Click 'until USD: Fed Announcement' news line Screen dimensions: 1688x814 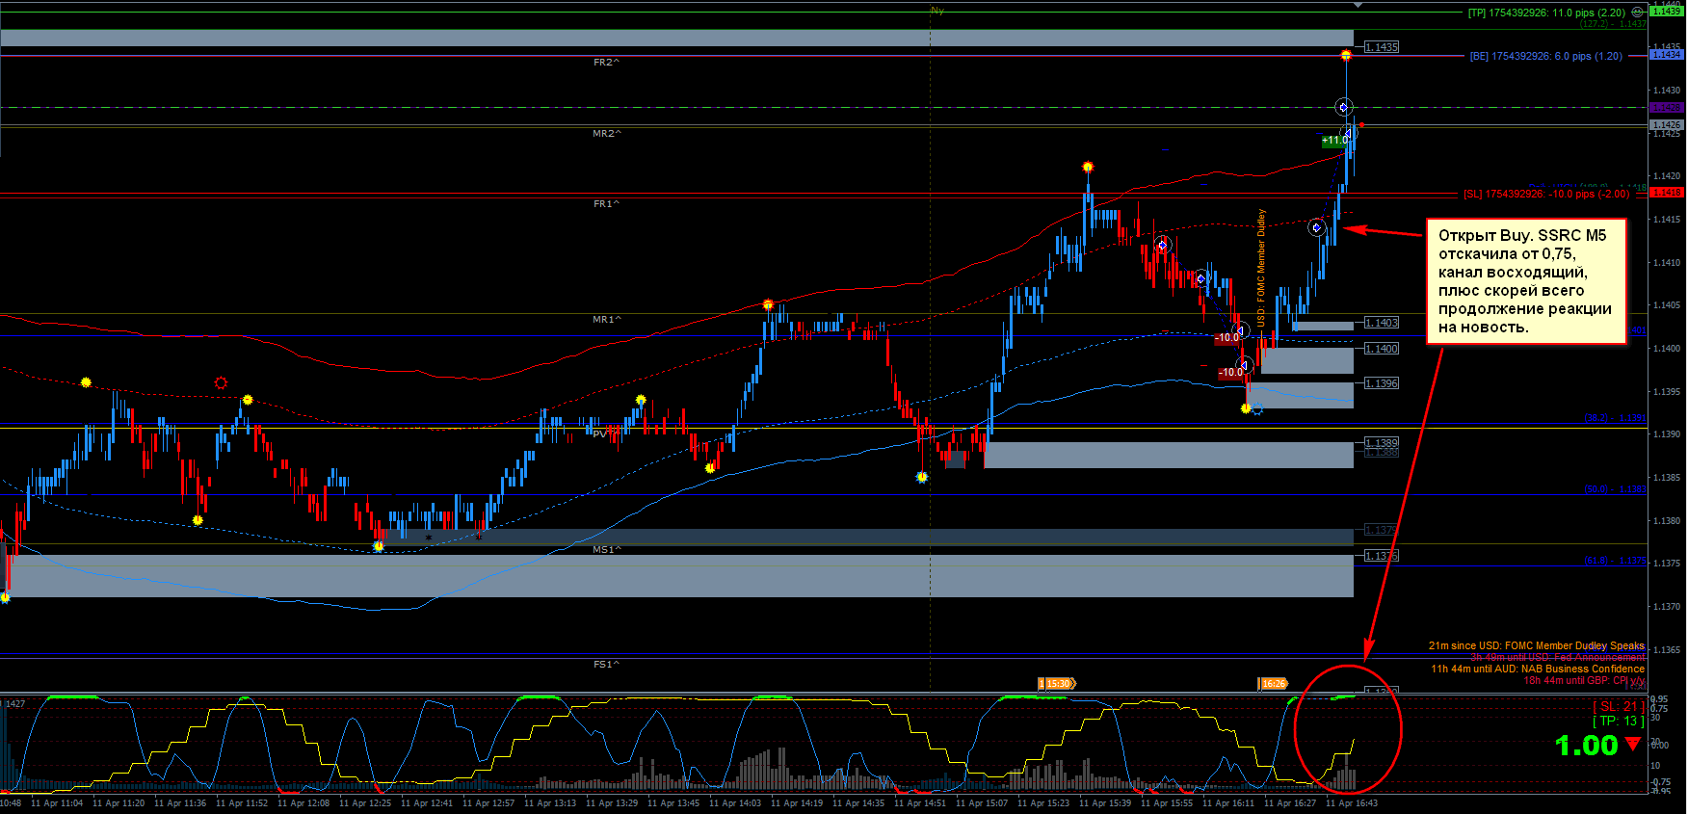coord(1558,657)
